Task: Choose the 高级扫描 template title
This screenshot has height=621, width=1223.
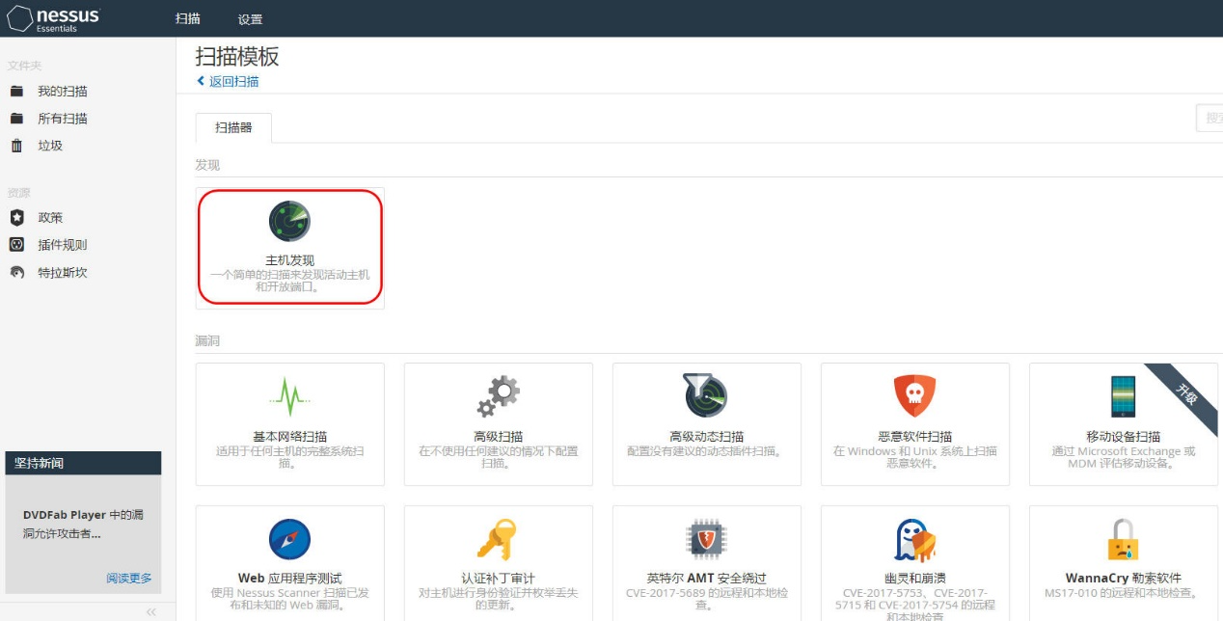Action: pos(499,437)
